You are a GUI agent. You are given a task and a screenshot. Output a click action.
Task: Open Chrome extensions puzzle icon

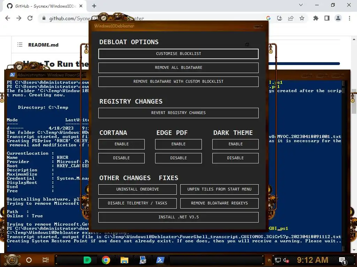pos(316,18)
